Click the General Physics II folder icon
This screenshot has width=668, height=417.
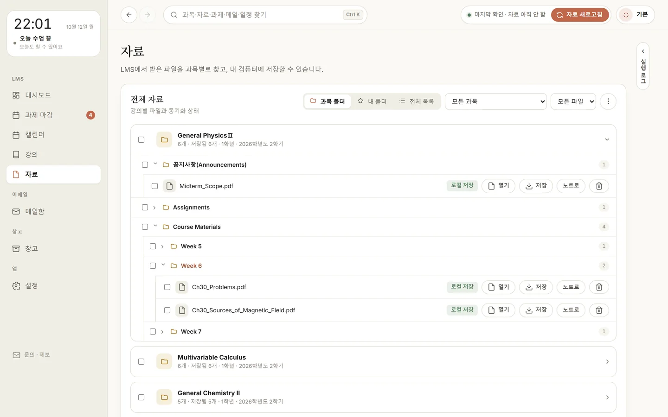point(164,139)
